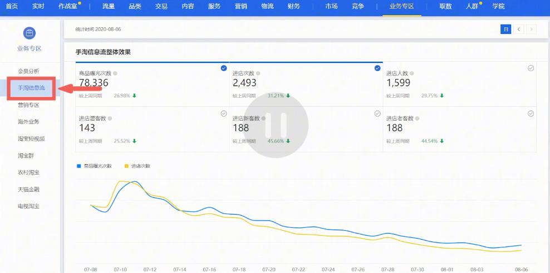Open 学院 in top navigation

498,6
